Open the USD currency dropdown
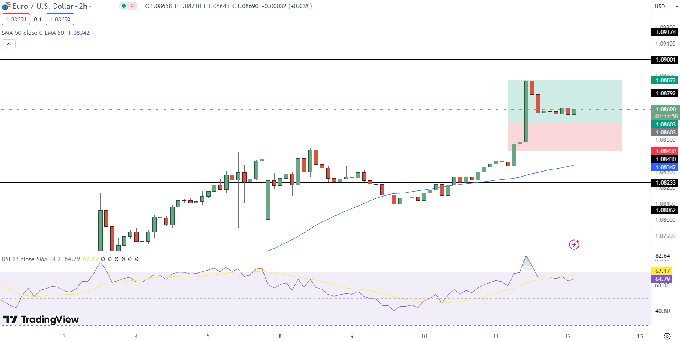This screenshot has height=341, width=680. click(666, 6)
